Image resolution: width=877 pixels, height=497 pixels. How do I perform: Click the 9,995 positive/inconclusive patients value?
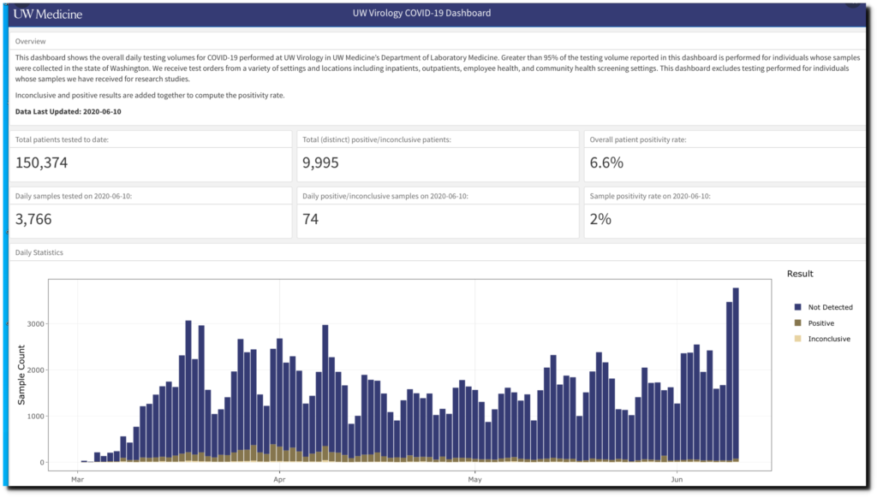tap(320, 163)
